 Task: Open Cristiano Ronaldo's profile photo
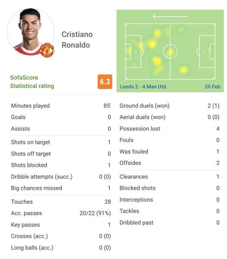(31, 32)
